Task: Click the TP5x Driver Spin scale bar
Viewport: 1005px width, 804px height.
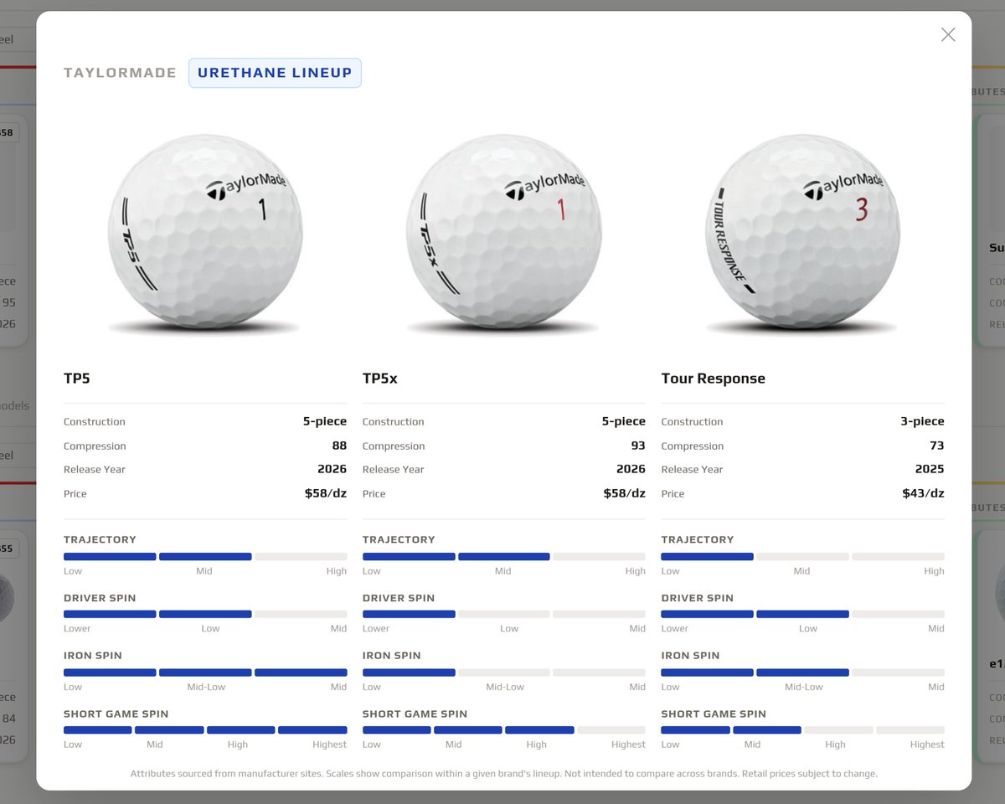Action: [504, 614]
